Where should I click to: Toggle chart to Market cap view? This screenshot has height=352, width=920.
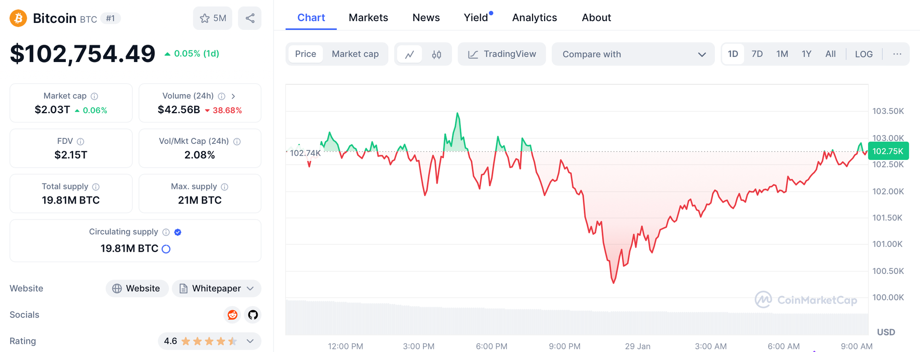click(355, 54)
